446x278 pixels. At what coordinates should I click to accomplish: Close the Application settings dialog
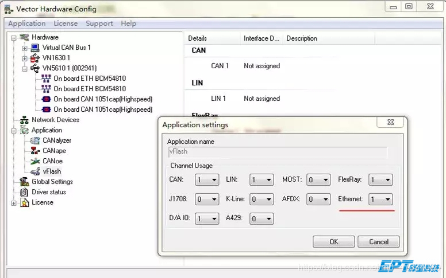click(x=390, y=122)
